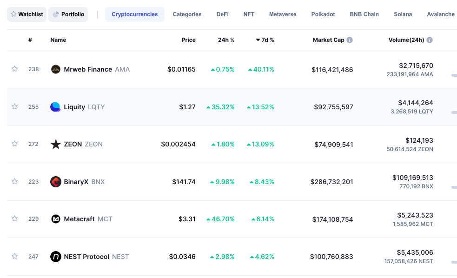This screenshot has width=457, height=278.
Task: Switch to the Solana tab
Action: [x=403, y=14]
